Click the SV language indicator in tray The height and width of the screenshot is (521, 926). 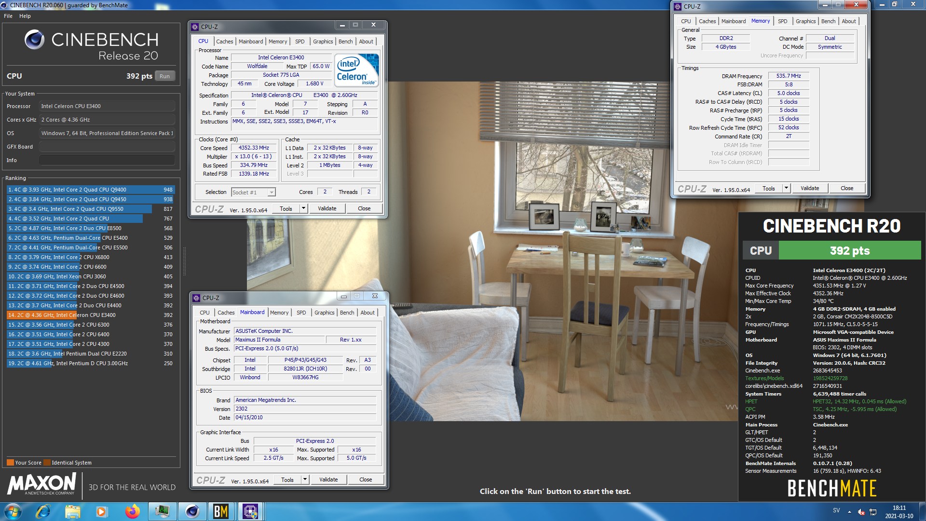(836, 510)
